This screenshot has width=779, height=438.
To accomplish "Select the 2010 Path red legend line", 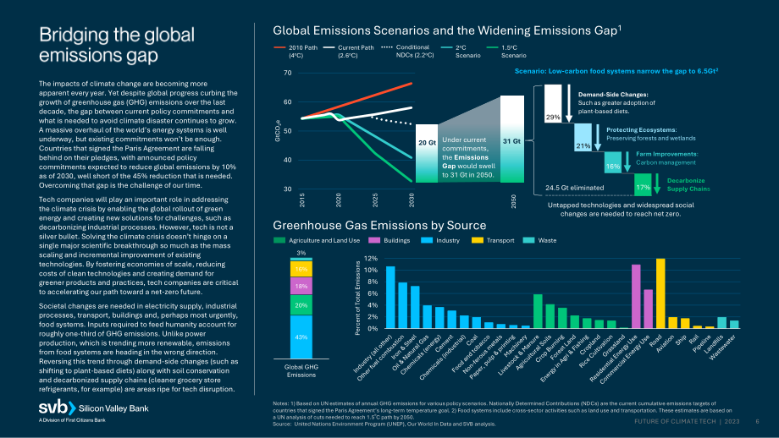I will [x=279, y=47].
